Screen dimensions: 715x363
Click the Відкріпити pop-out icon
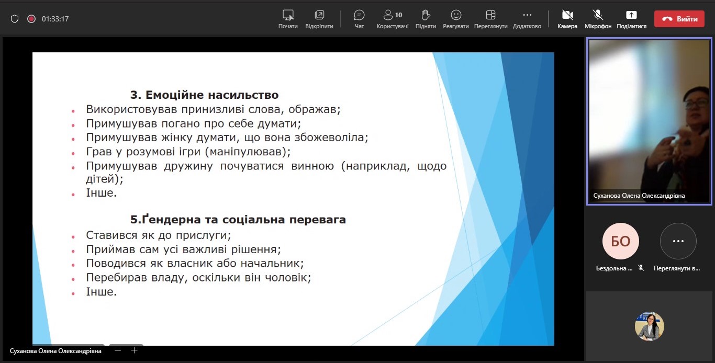319,19
